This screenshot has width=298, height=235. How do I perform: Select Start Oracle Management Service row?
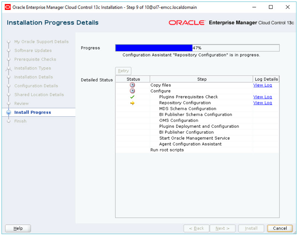click(197, 138)
